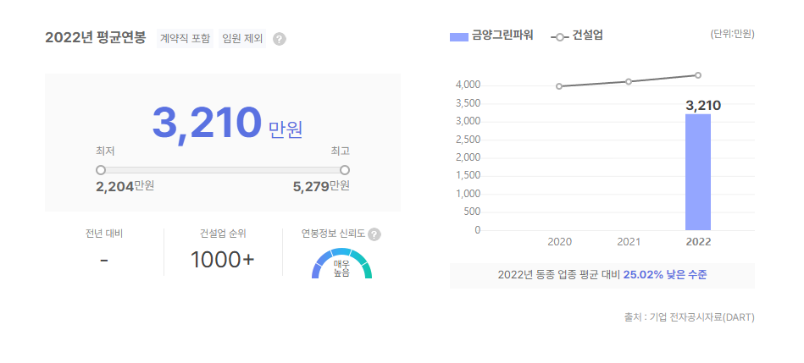The width and height of the screenshot is (804, 363).
Task: Click the 최고 salary slider handle
Action: 345,170
